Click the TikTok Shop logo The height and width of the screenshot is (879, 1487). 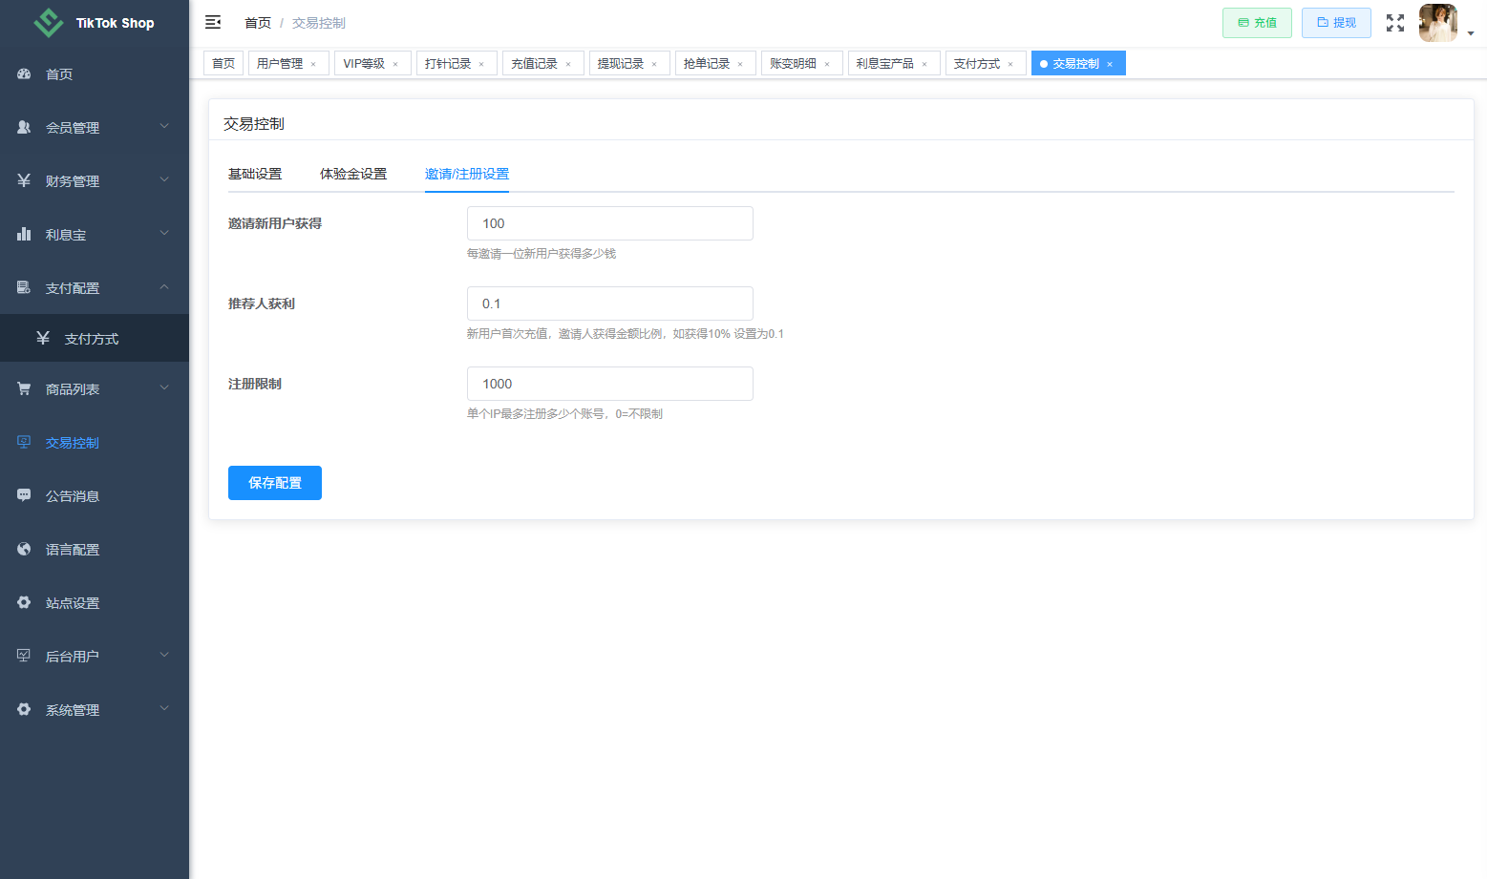click(48, 23)
